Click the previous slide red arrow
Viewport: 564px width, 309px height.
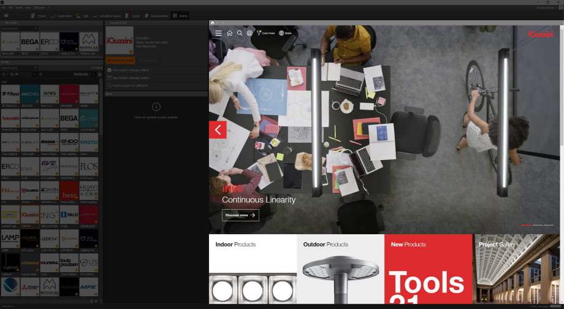(x=218, y=129)
